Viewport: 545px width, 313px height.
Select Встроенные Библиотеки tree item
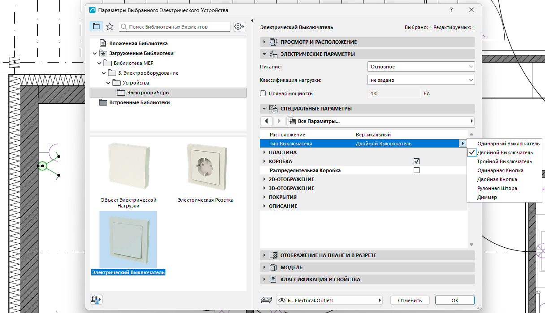pyautogui.click(x=140, y=102)
